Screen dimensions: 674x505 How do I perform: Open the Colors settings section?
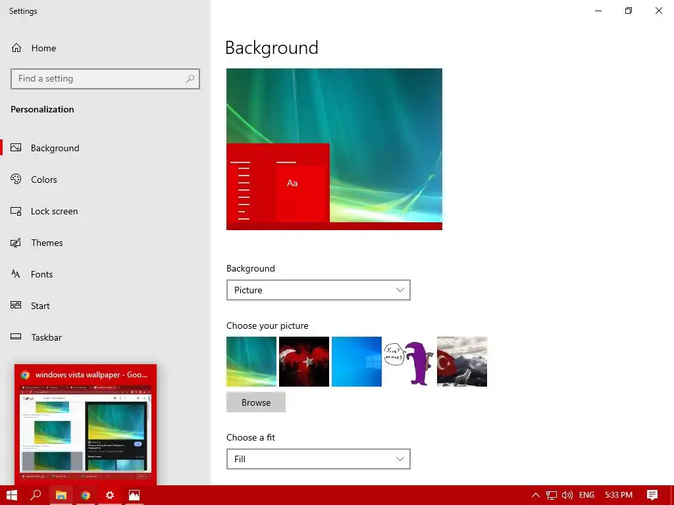point(44,180)
